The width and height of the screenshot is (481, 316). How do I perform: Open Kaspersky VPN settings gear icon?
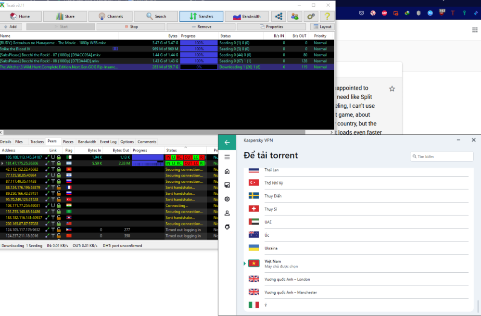pyautogui.click(x=227, y=199)
